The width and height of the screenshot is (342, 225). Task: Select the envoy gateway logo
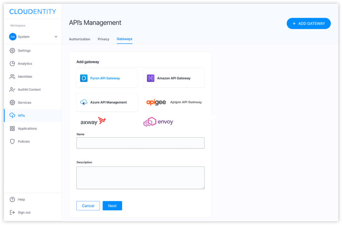[158, 122]
